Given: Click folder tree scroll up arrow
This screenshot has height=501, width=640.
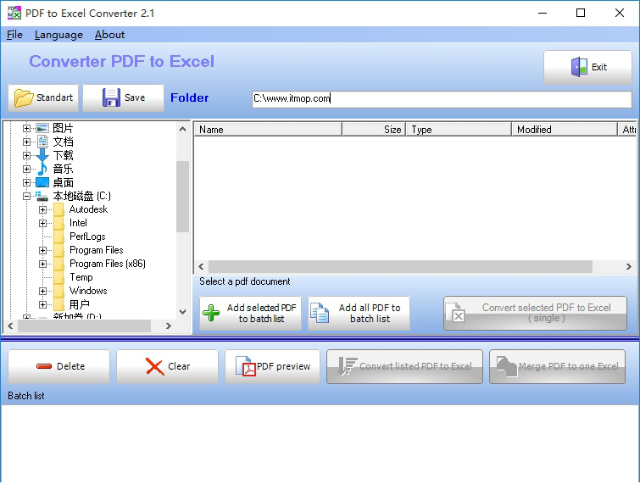Looking at the screenshot, I should [x=183, y=129].
